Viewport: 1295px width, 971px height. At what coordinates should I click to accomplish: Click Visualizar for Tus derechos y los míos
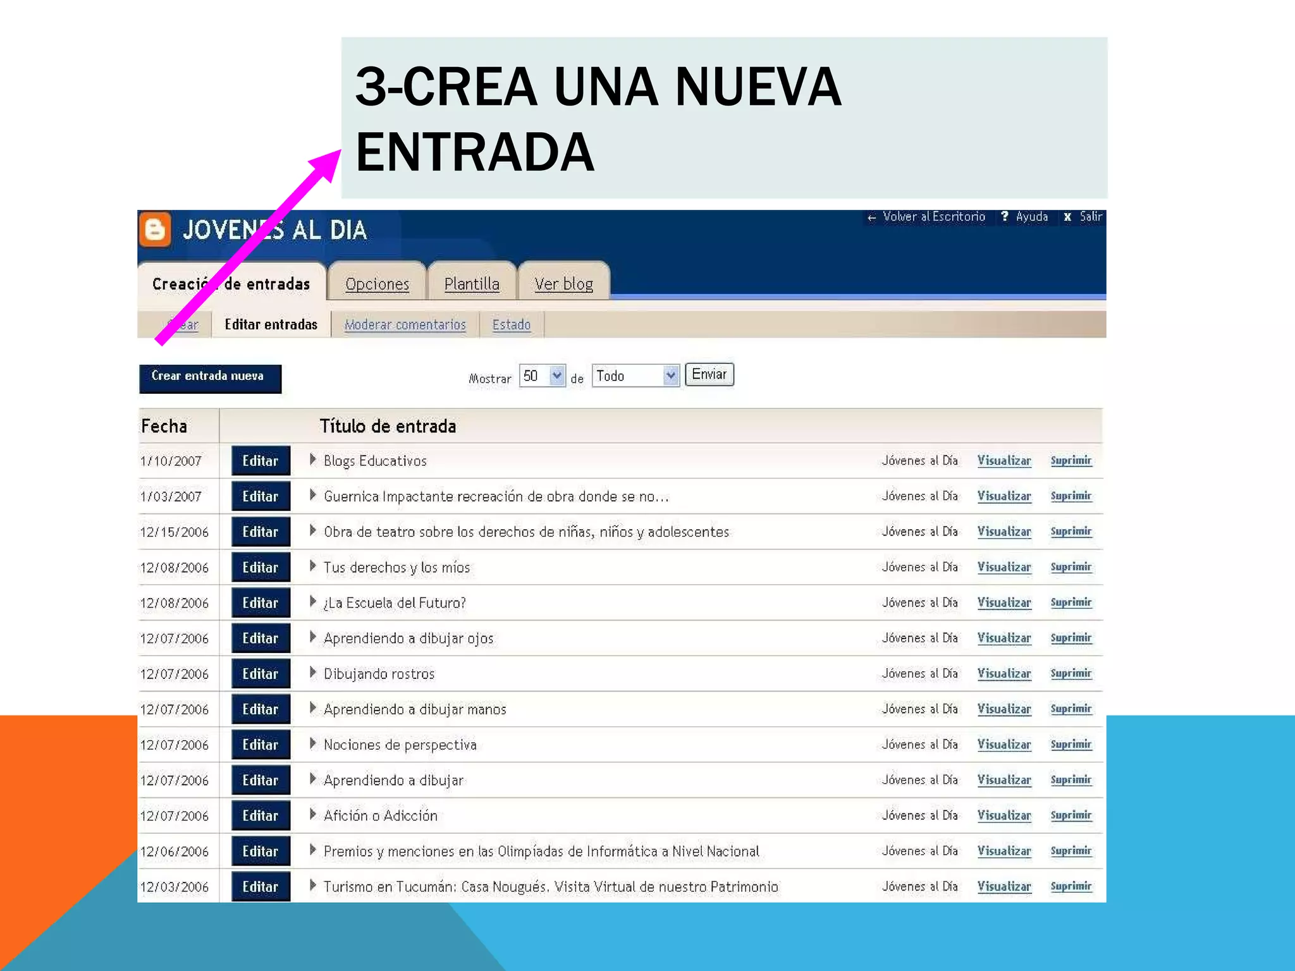pos(1004,567)
